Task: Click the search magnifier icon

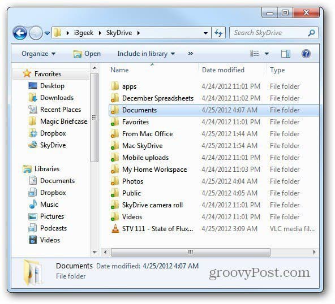Action: (311, 33)
